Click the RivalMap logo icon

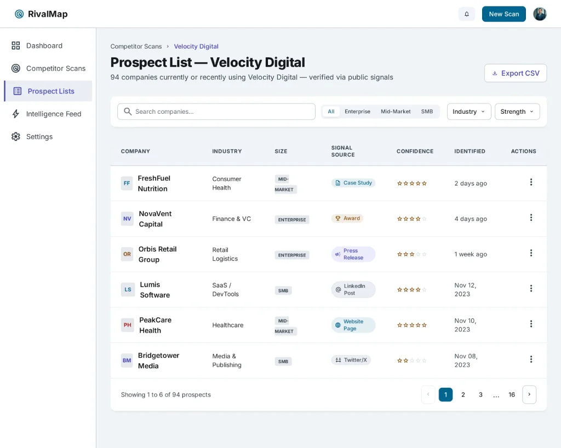(x=19, y=14)
